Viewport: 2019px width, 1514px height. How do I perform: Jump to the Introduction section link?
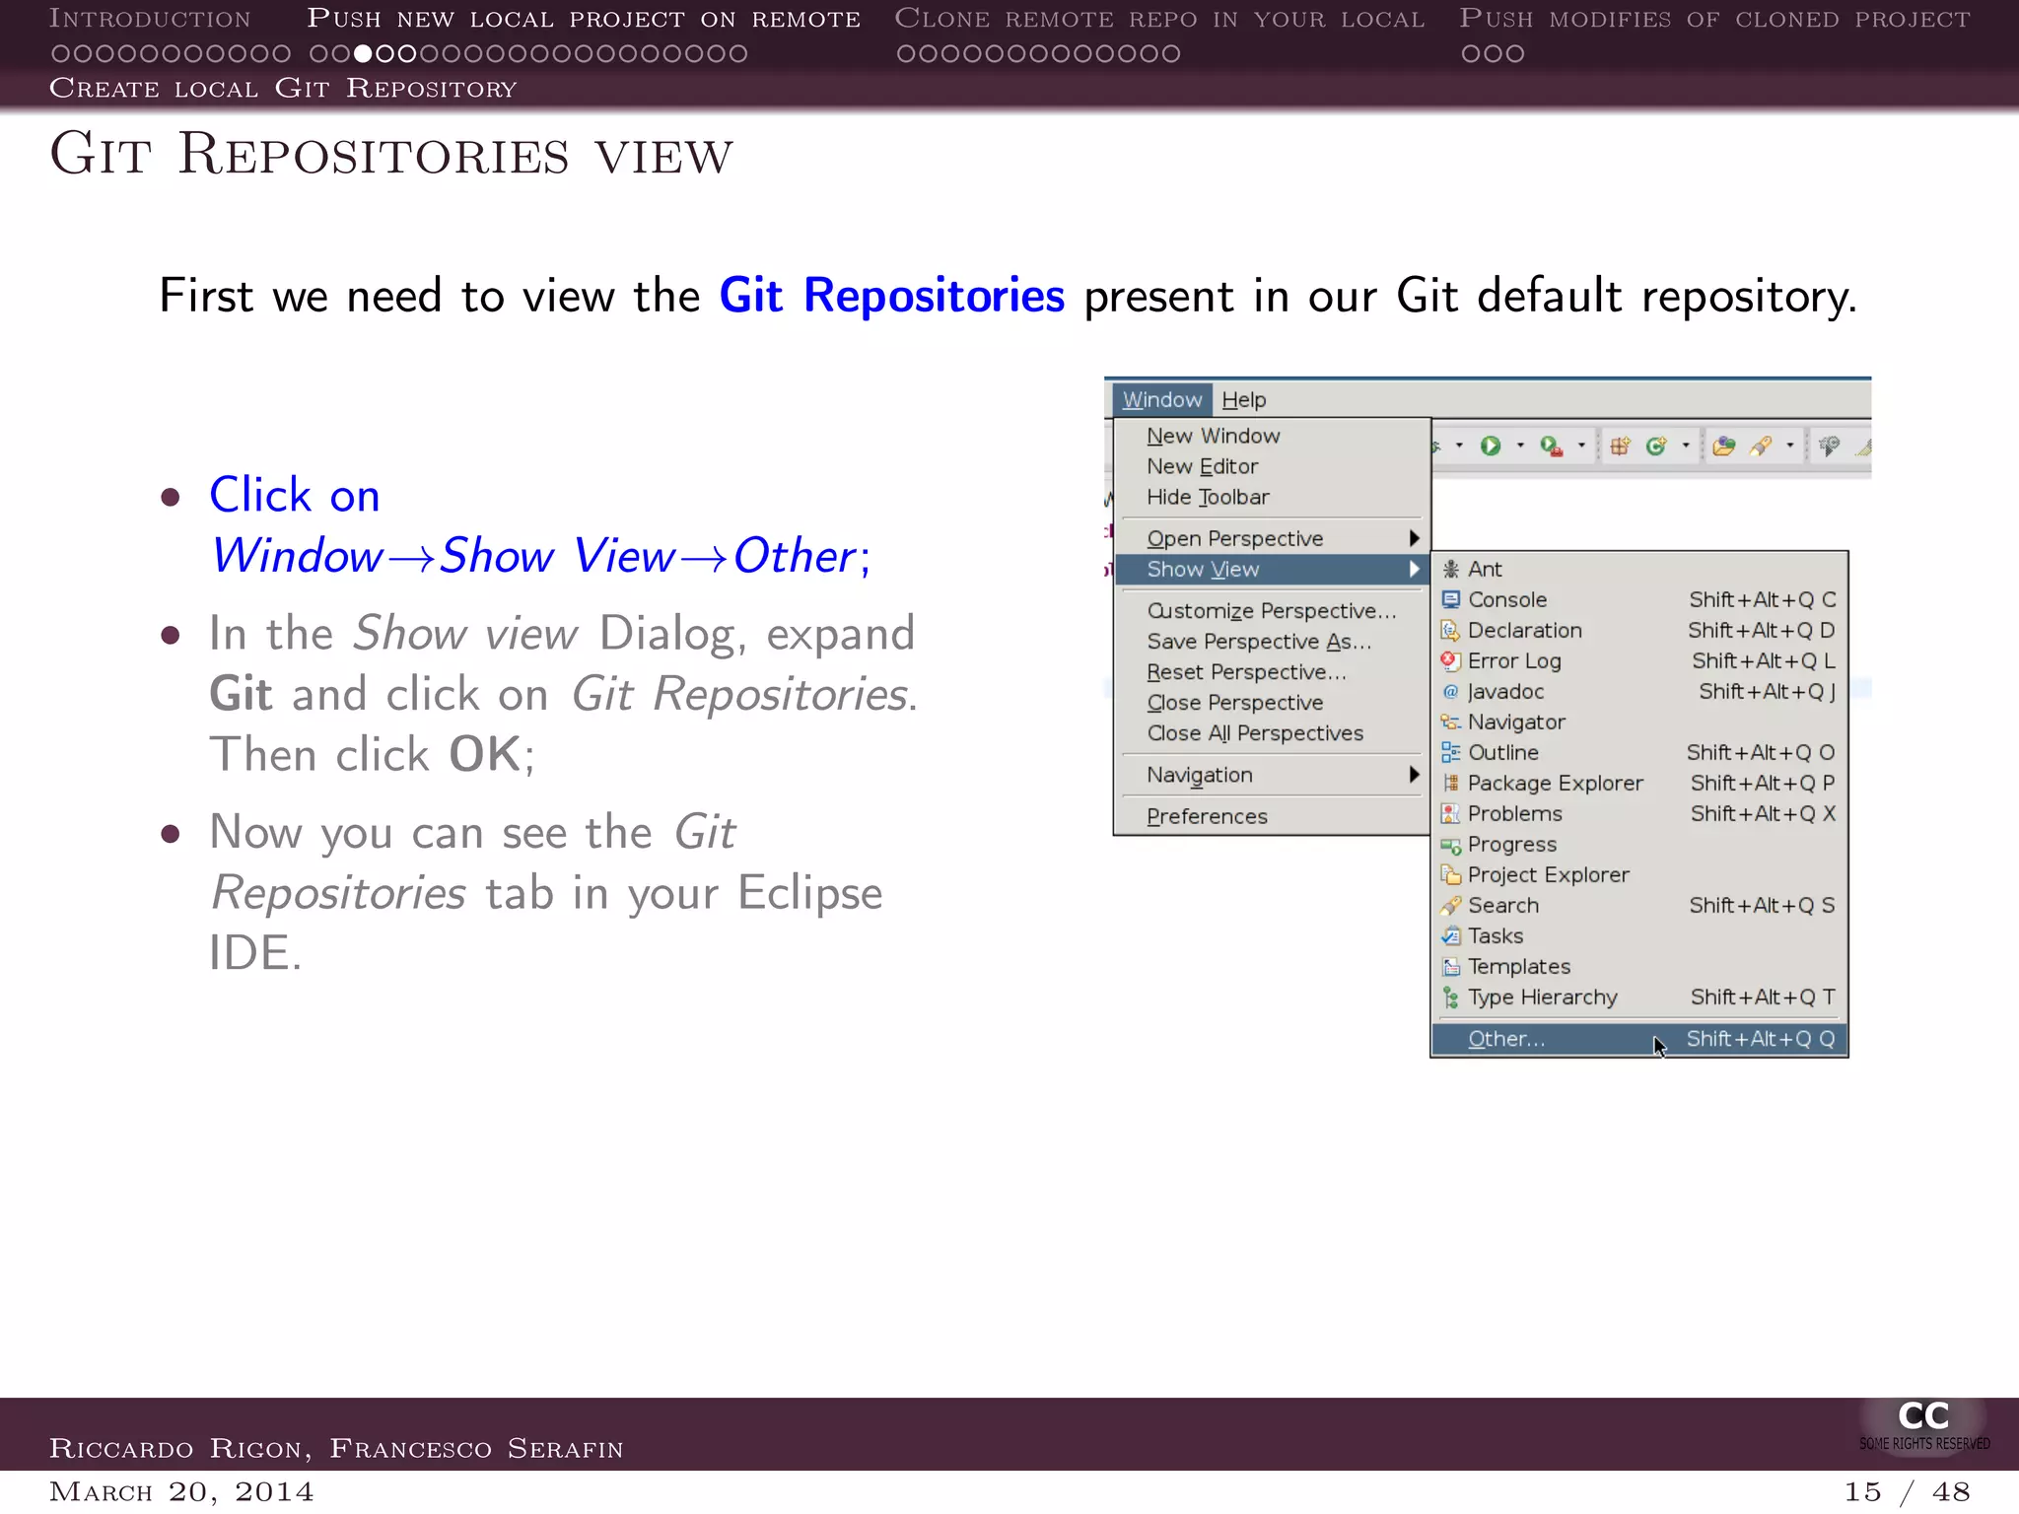[x=150, y=19]
